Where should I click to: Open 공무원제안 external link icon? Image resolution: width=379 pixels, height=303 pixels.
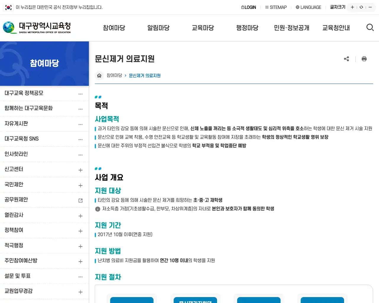point(80,200)
